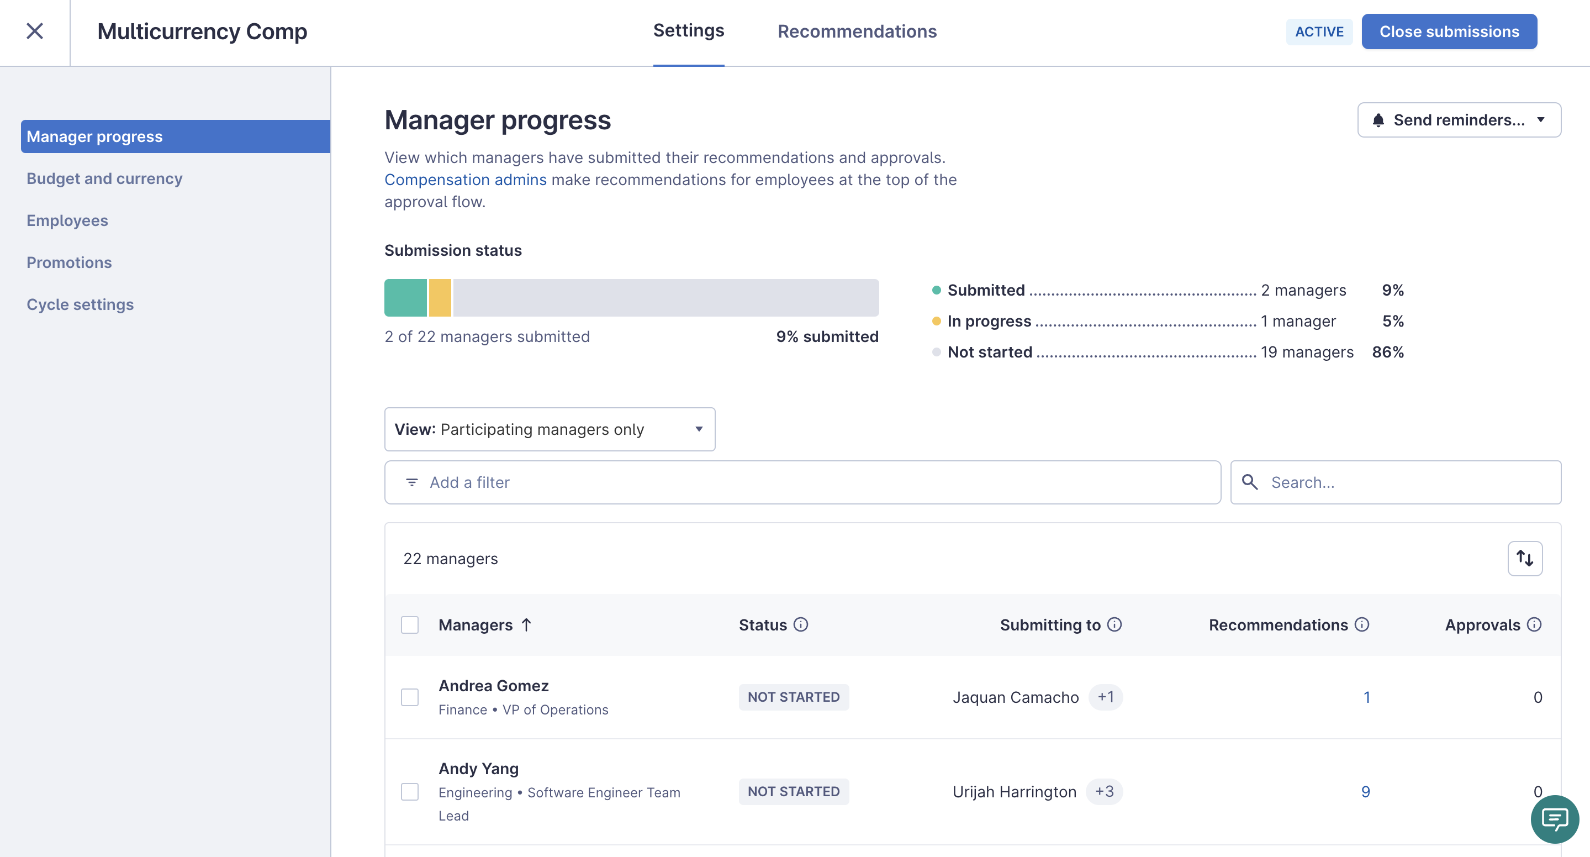1590x857 pixels.
Task: View the Submitting to info icon
Action: tap(1114, 625)
